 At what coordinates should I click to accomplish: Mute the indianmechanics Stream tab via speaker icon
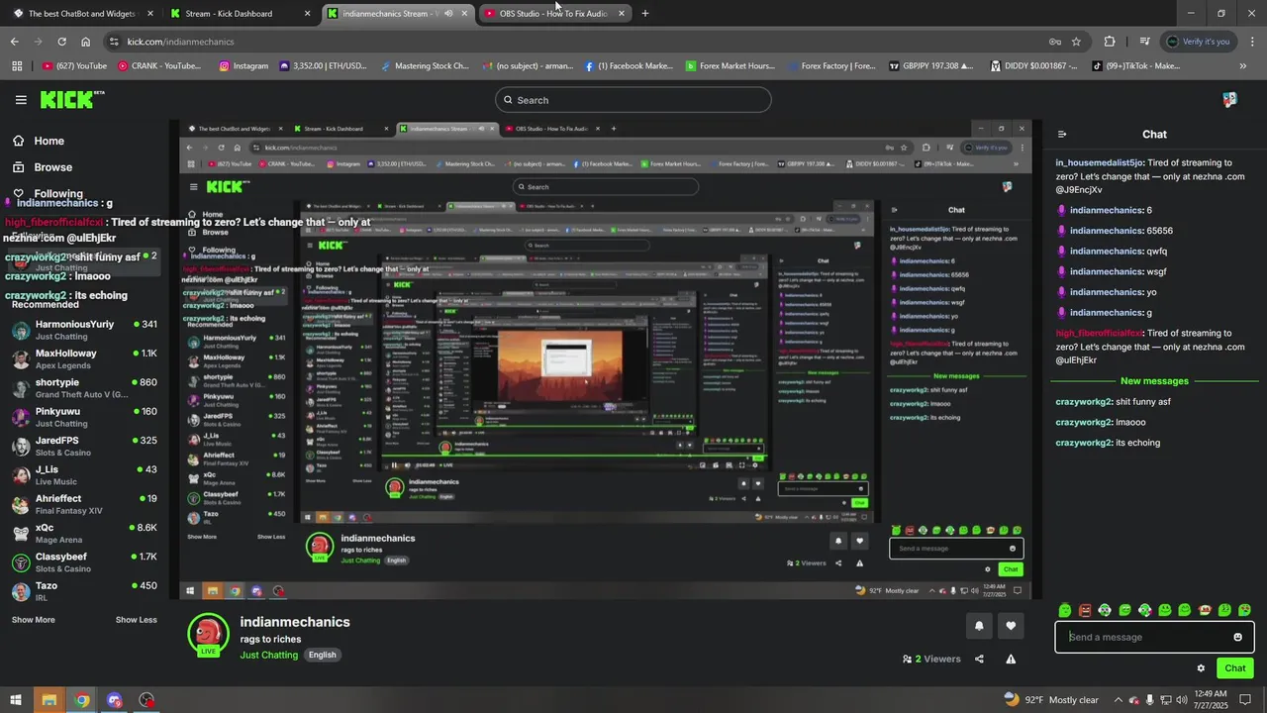(448, 14)
